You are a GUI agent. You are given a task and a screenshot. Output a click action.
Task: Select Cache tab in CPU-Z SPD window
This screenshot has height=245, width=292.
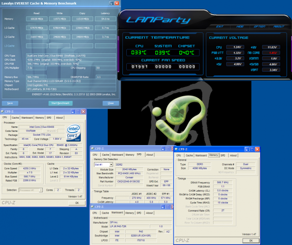coord(105,155)
